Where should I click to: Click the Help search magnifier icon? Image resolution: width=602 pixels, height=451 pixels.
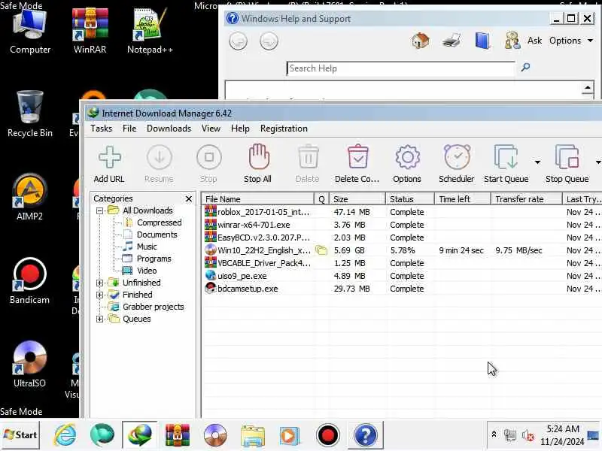[x=525, y=68]
